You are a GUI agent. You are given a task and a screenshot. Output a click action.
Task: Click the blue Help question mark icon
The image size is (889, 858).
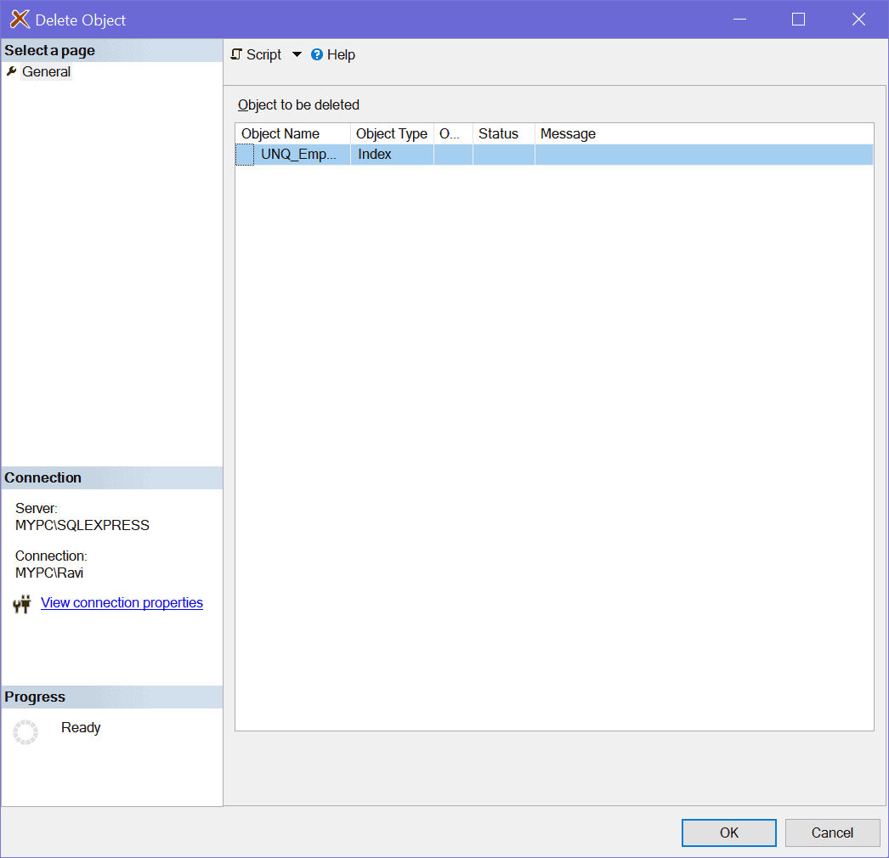click(x=317, y=54)
